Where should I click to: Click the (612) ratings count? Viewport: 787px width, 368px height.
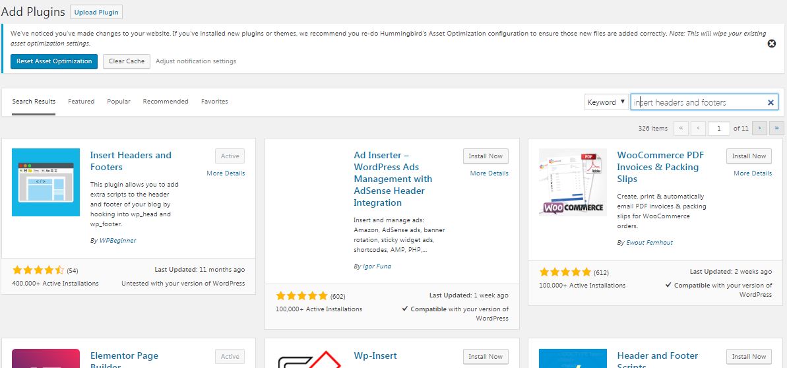point(601,273)
